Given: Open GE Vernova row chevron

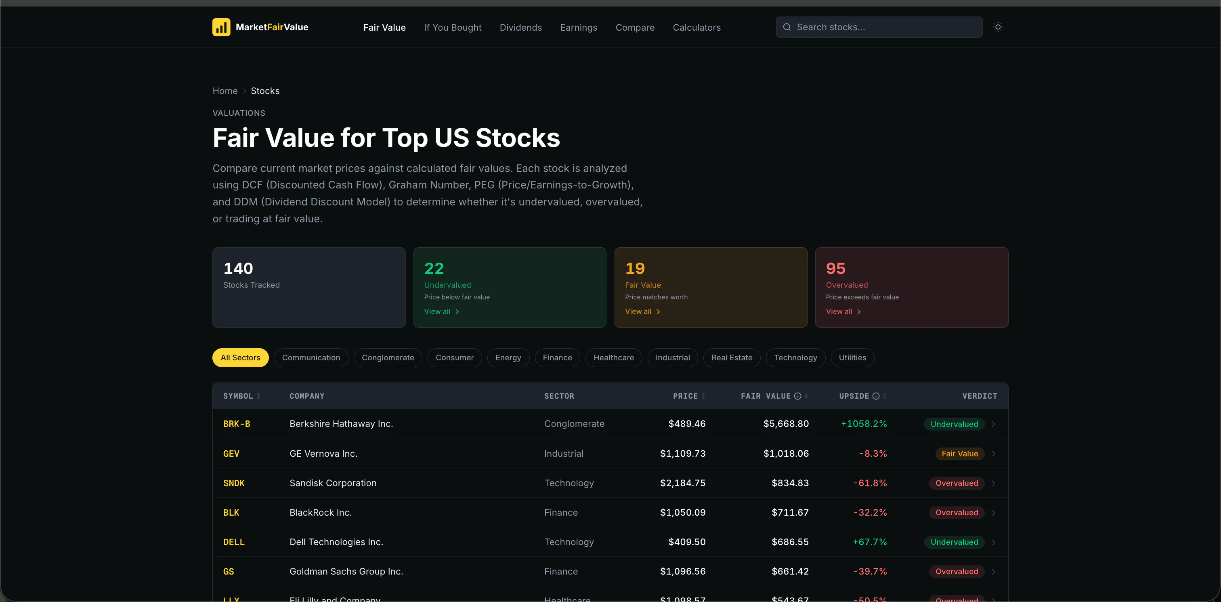Looking at the screenshot, I should coord(994,454).
